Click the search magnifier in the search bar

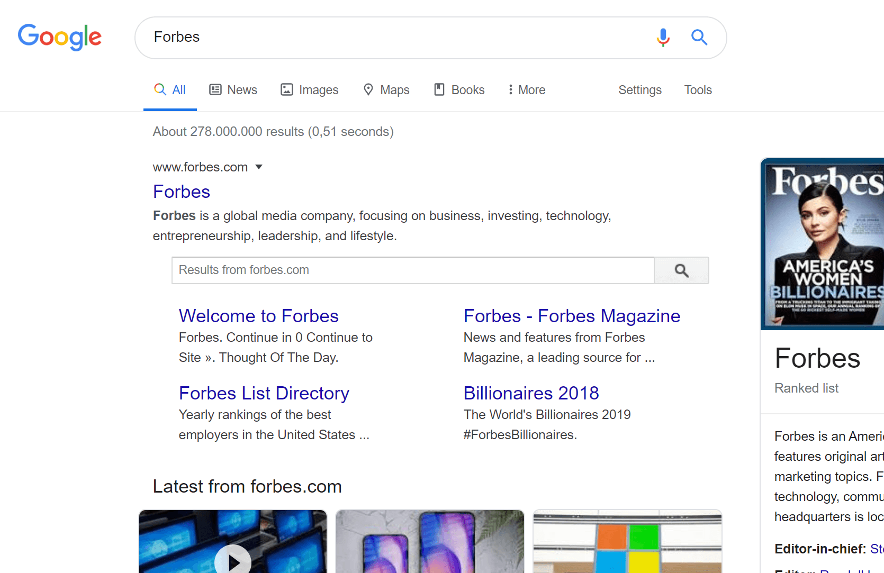pos(699,37)
